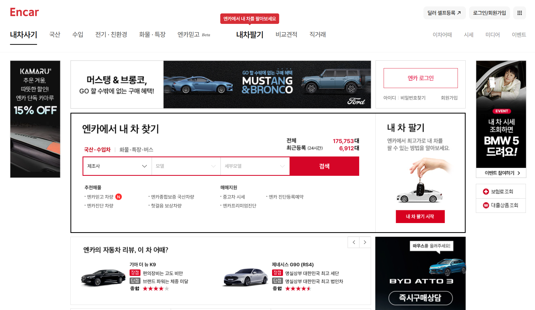Image resolution: width=535 pixels, height=310 pixels.
Task: Expand the 세부모델 dropdown
Action: [x=255, y=166]
